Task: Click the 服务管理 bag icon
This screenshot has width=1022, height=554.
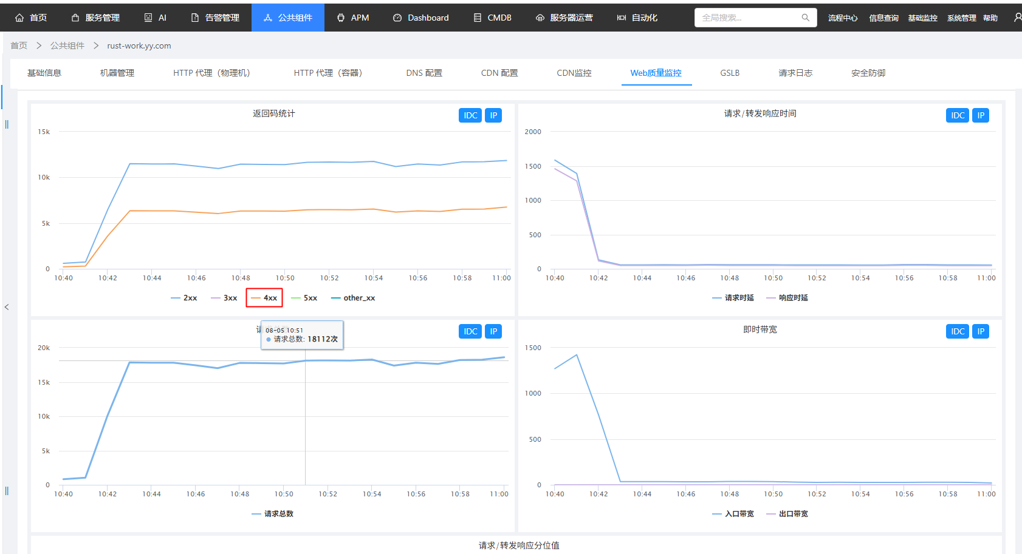Action: 75,18
